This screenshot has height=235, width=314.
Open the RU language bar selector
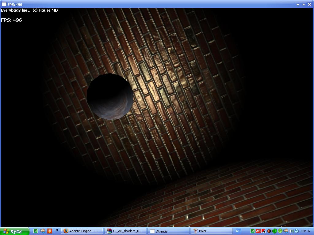coord(238,231)
